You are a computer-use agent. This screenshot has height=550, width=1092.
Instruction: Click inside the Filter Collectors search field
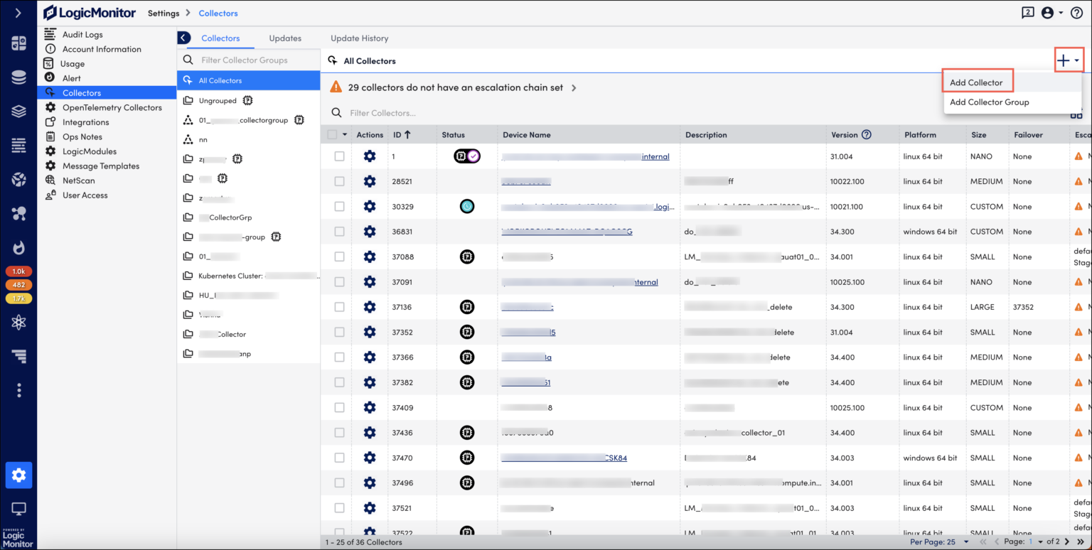click(x=427, y=112)
